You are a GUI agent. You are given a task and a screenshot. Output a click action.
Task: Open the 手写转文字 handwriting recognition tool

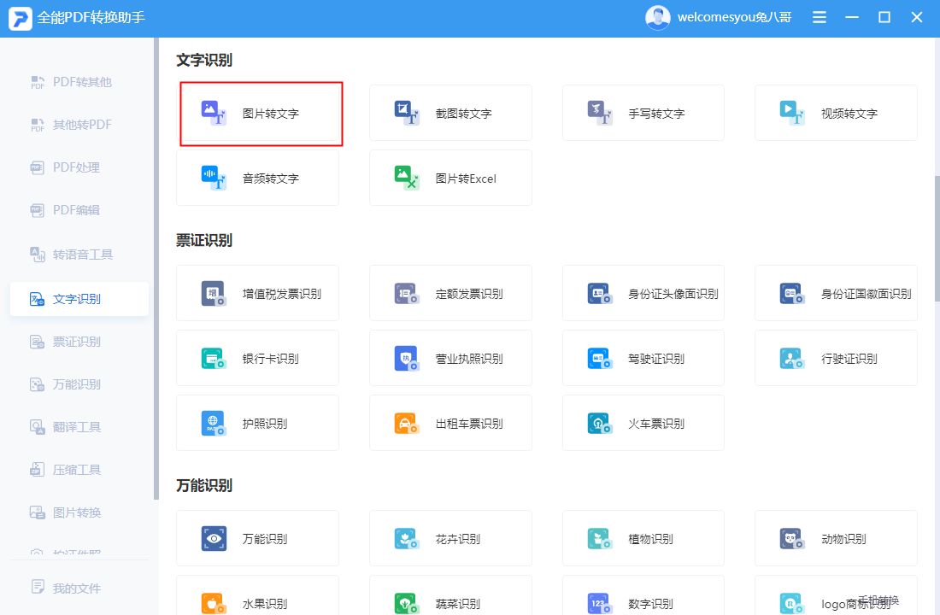click(x=643, y=112)
